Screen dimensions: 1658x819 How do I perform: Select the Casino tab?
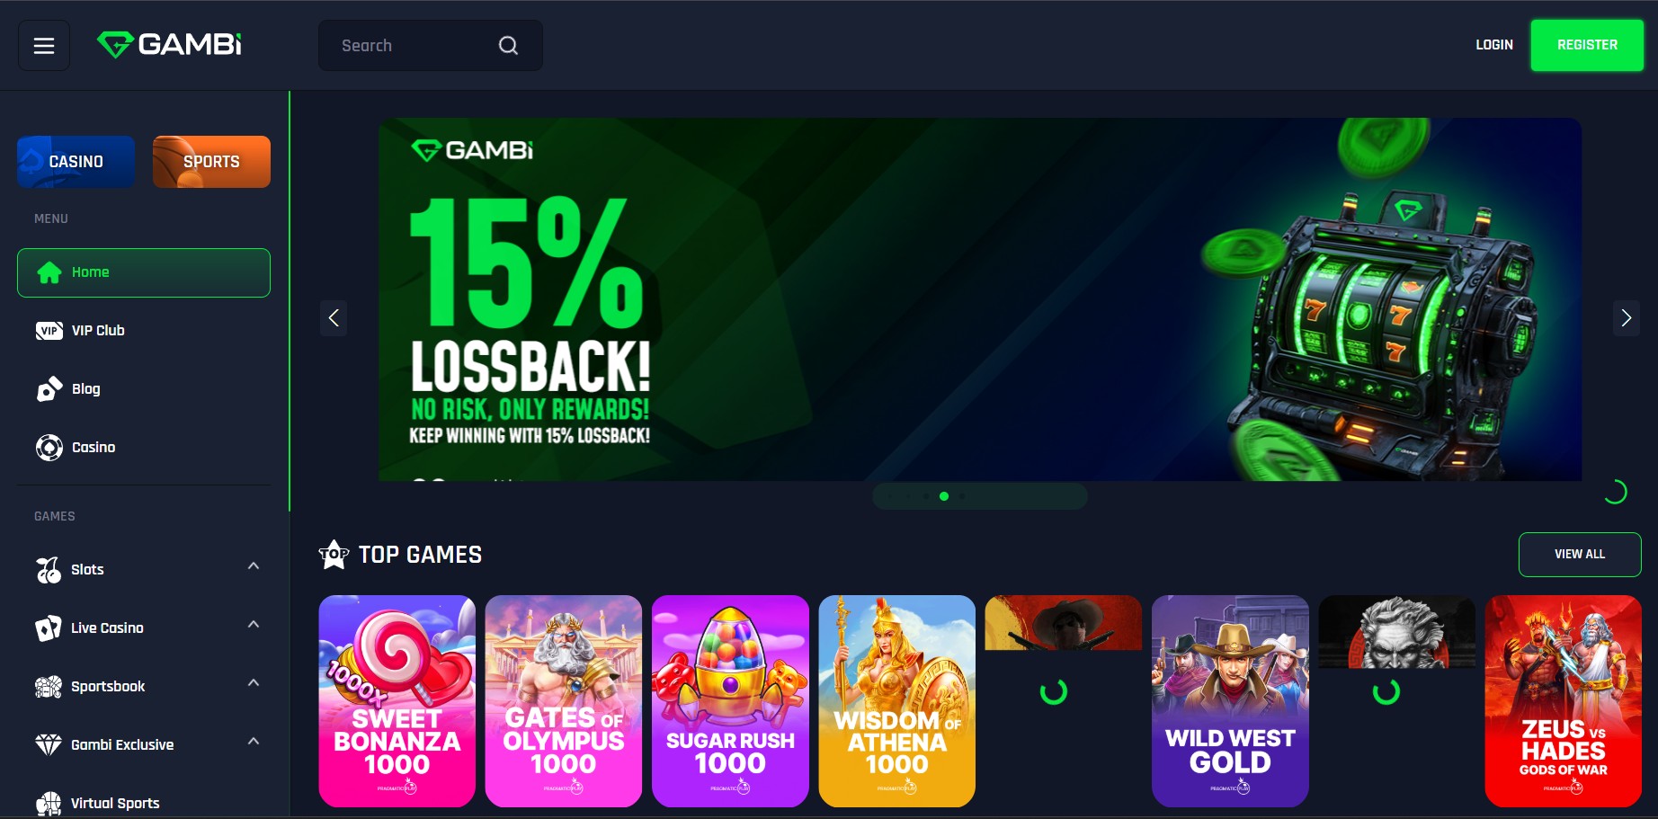pyautogui.click(x=76, y=162)
